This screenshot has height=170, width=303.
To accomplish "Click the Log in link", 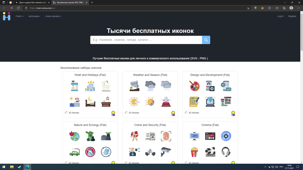I will (280, 16).
